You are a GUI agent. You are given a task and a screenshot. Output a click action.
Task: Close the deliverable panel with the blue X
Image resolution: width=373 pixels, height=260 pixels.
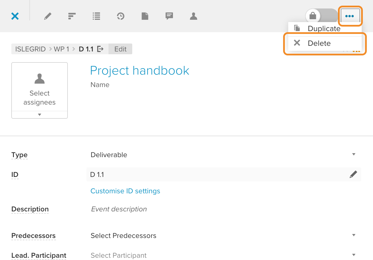(x=15, y=16)
